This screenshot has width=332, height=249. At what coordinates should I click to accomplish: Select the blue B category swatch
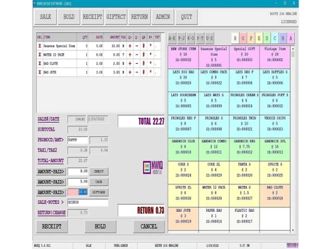[x=283, y=39]
